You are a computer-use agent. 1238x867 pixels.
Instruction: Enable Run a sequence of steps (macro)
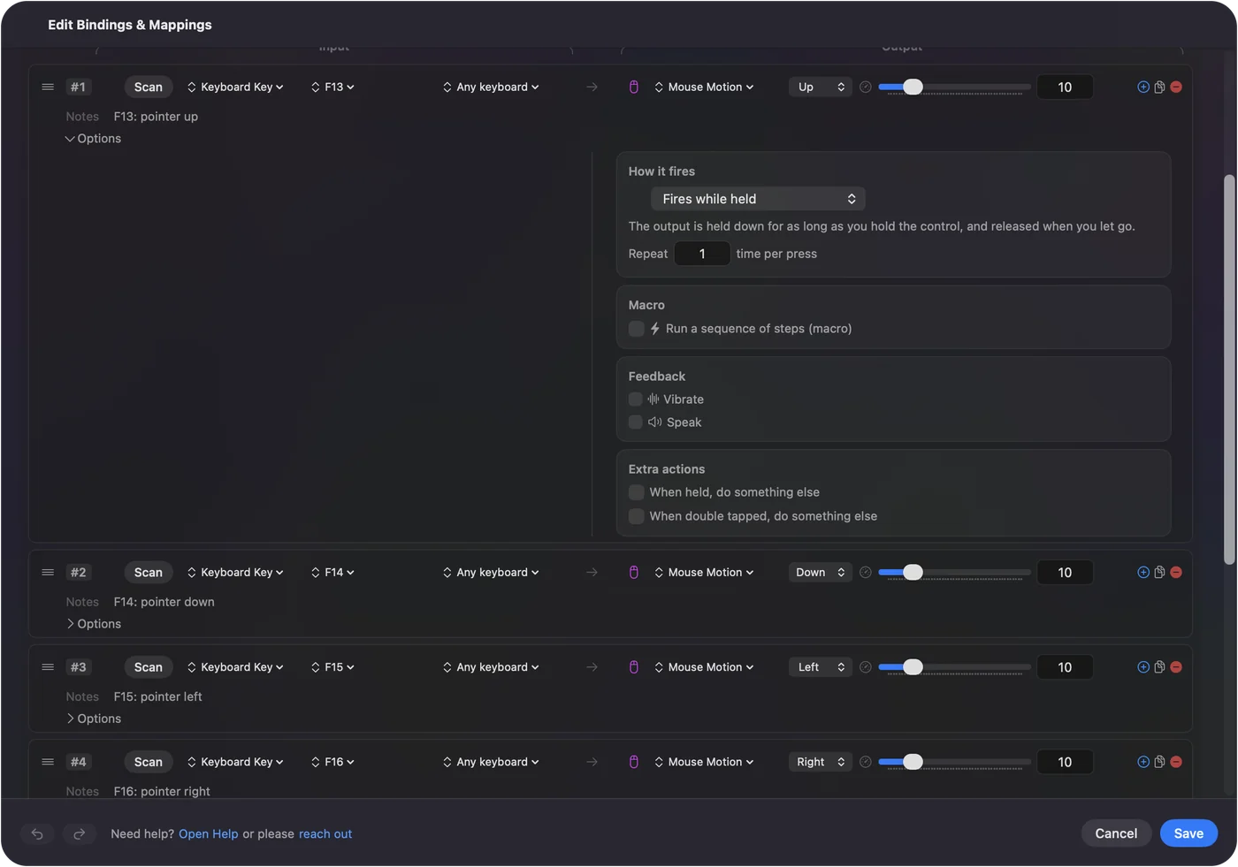(636, 328)
